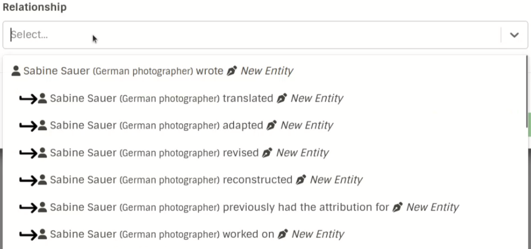The width and height of the screenshot is (531, 249).
Task: Select the 'revised New Entity' relationship
Action: (x=265, y=153)
